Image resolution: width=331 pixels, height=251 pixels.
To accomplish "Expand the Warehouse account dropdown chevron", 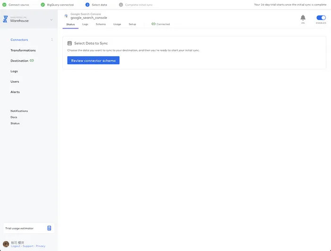I will (x=51, y=20).
